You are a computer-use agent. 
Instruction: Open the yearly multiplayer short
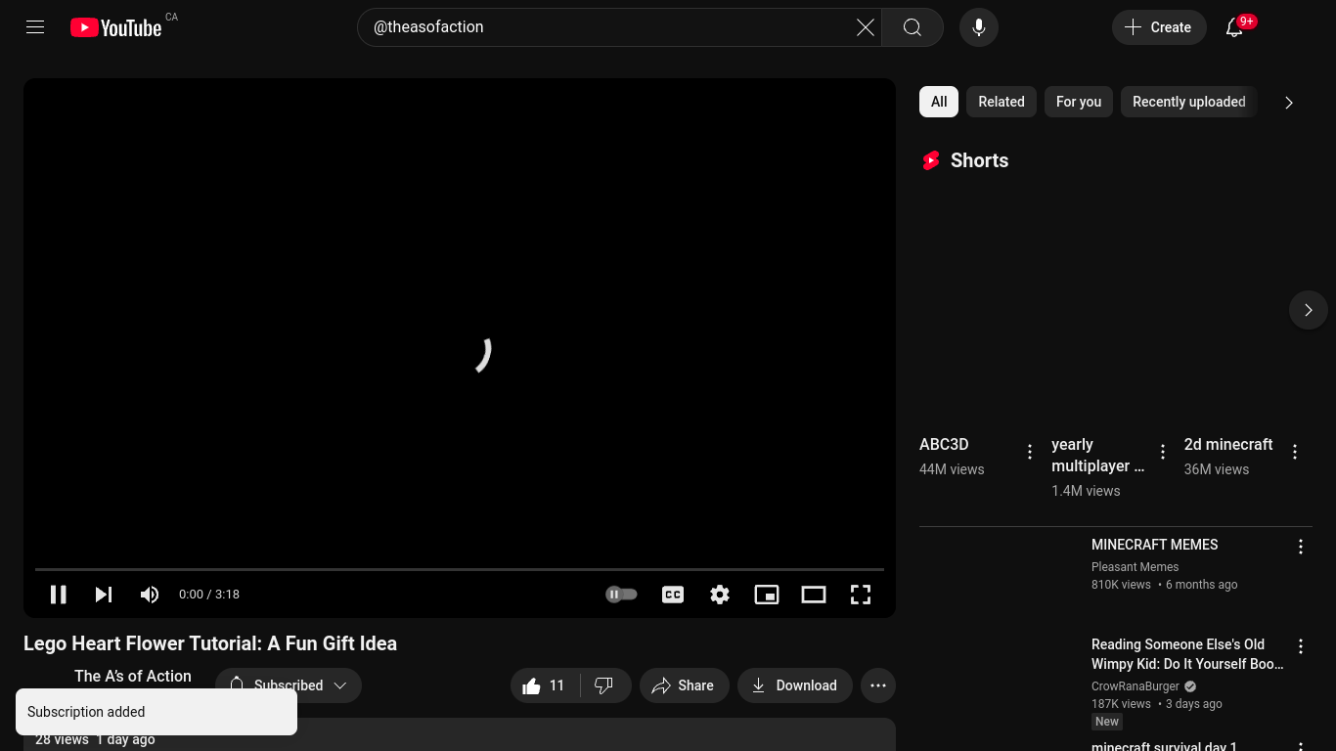click(x=1097, y=455)
